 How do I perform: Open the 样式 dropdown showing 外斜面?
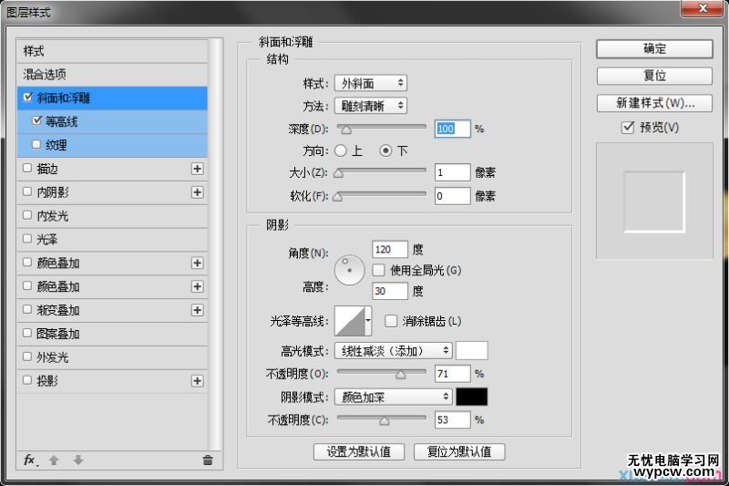pos(371,83)
